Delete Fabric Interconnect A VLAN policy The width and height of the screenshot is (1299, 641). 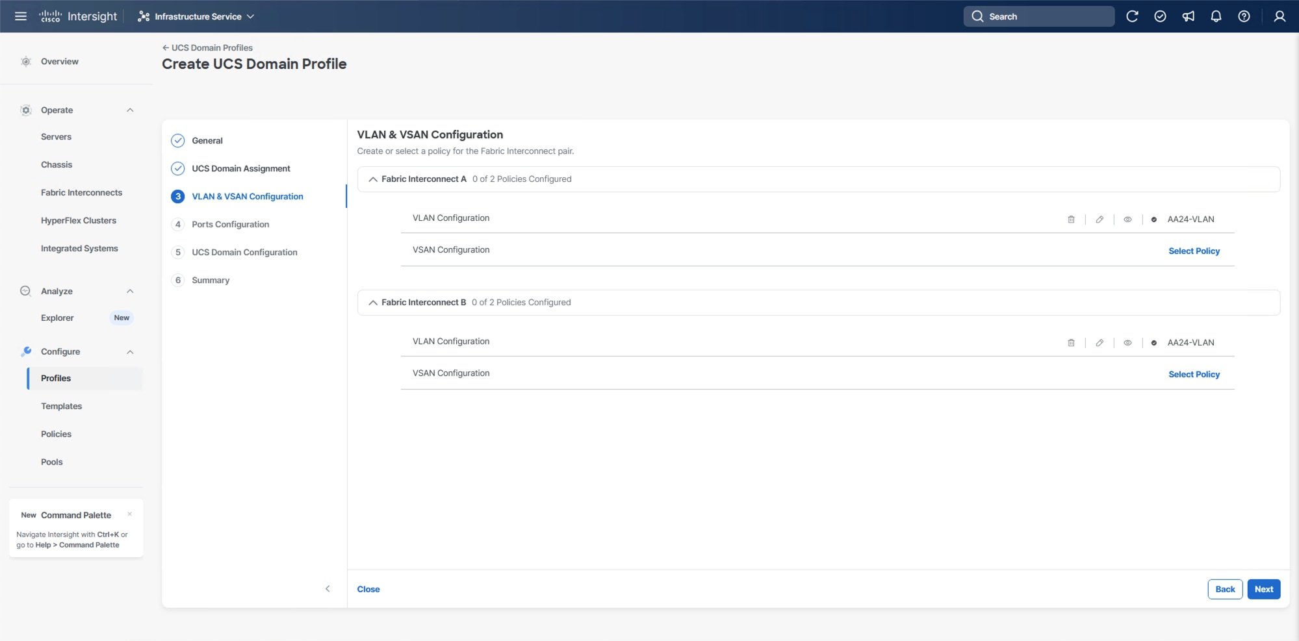click(1071, 220)
